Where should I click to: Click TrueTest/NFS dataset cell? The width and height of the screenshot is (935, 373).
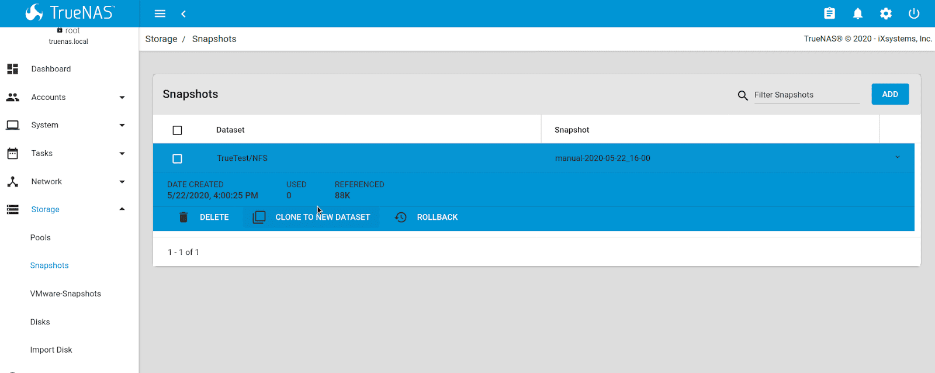click(242, 158)
